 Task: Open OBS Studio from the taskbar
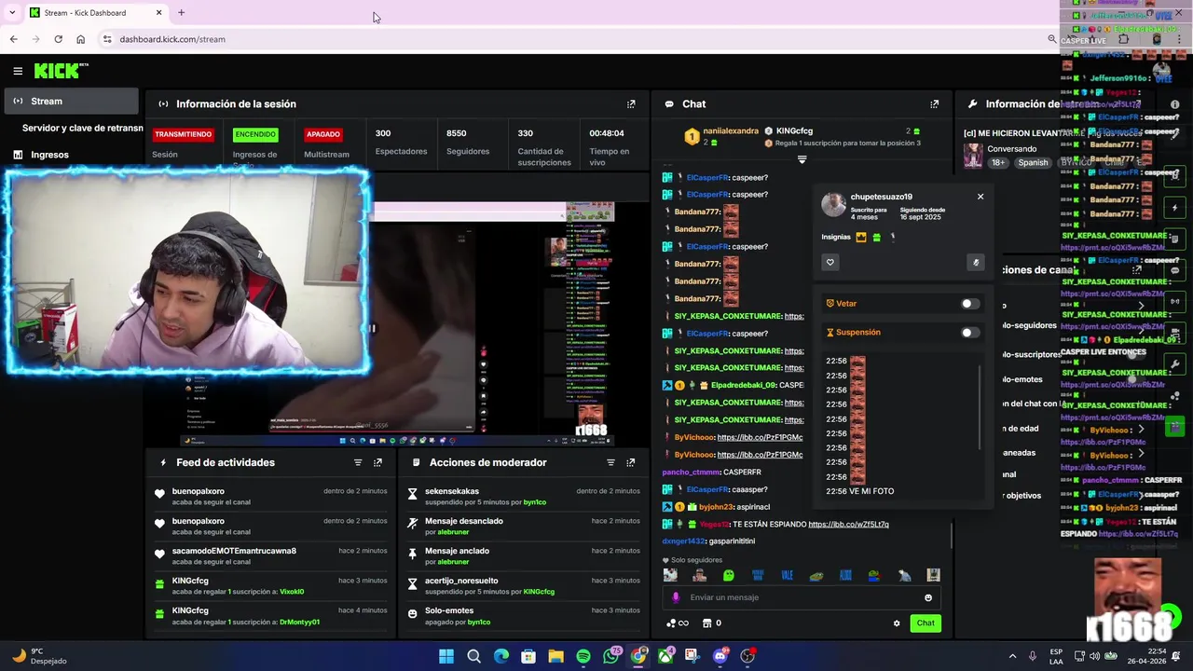point(747,657)
